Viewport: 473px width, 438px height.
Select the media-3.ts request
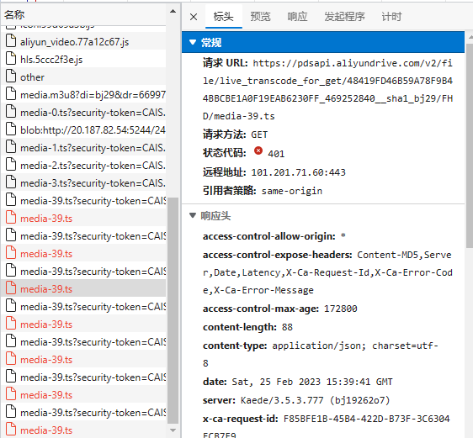click(x=83, y=183)
